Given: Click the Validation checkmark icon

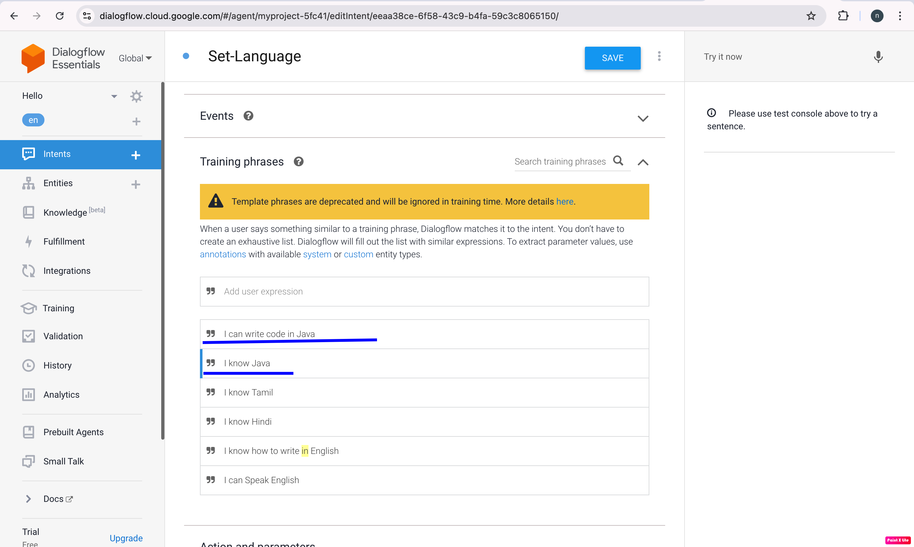Looking at the screenshot, I should pos(28,336).
